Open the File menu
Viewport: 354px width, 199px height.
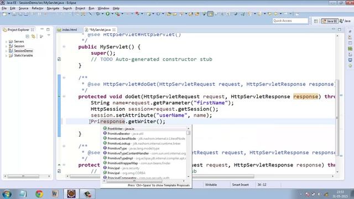pyautogui.click(x=4, y=8)
